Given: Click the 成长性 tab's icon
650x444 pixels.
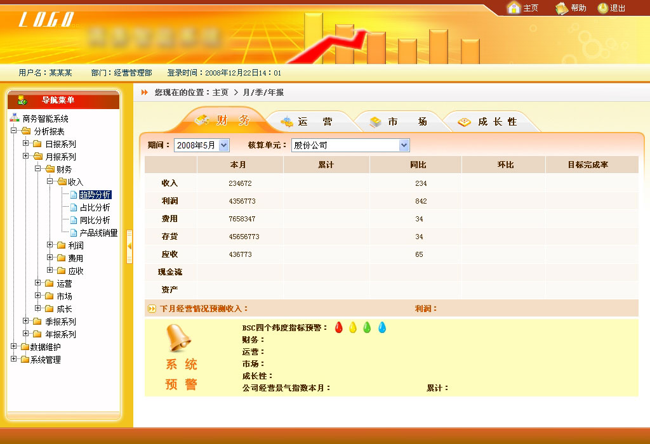Looking at the screenshot, I should [464, 122].
